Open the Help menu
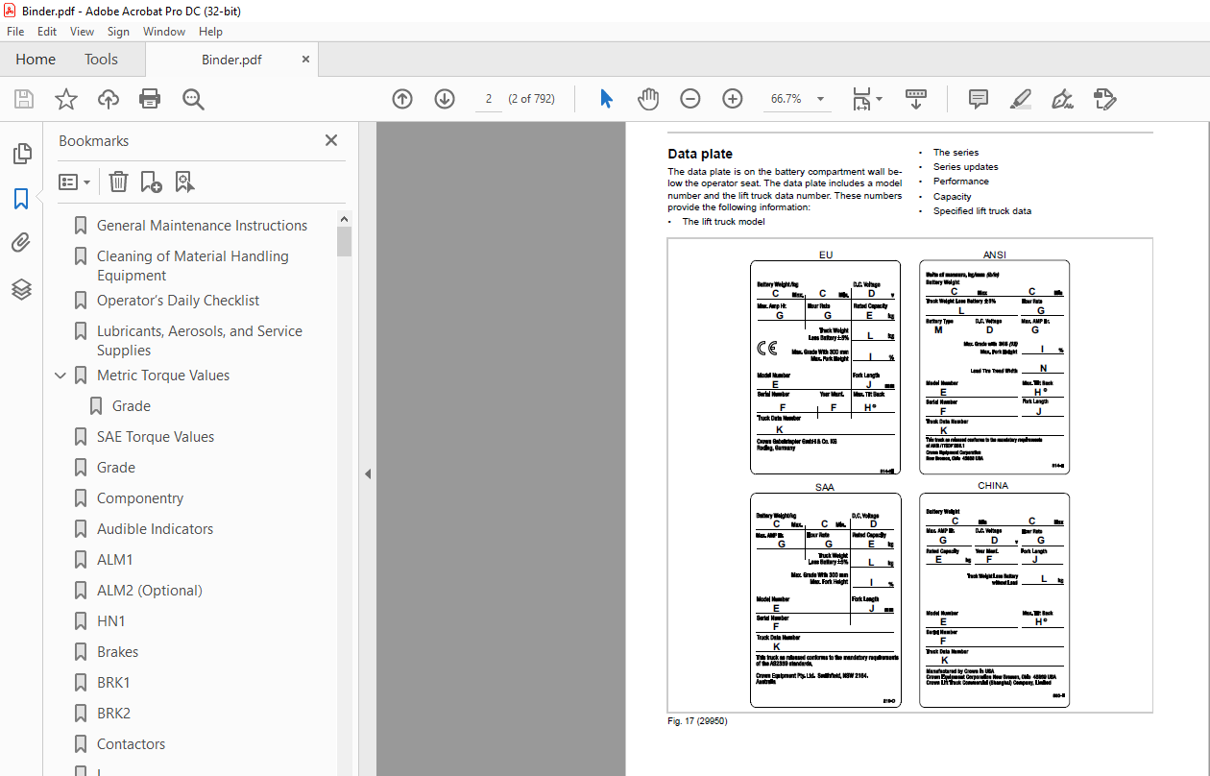The height and width of the screenshot is (776, 1210). click(x=210, y=32)
